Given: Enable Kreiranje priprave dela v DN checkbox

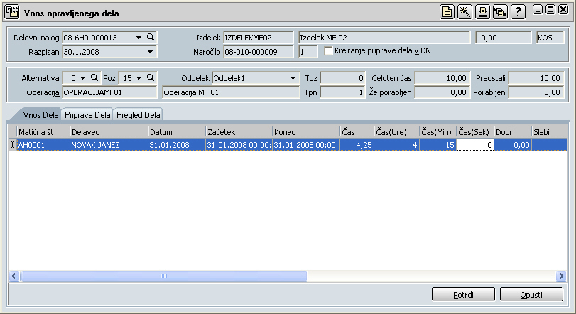Looking at the screenshot, I should pos(329,51).
